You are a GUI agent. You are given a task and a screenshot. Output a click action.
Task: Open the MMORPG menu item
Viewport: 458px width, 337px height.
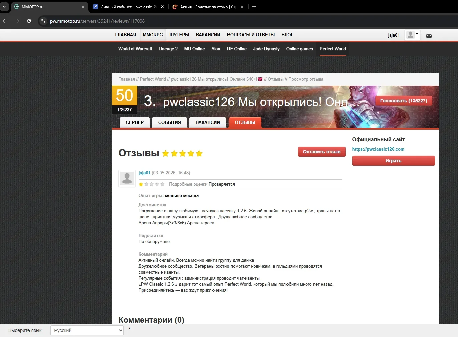click(153, 35)
